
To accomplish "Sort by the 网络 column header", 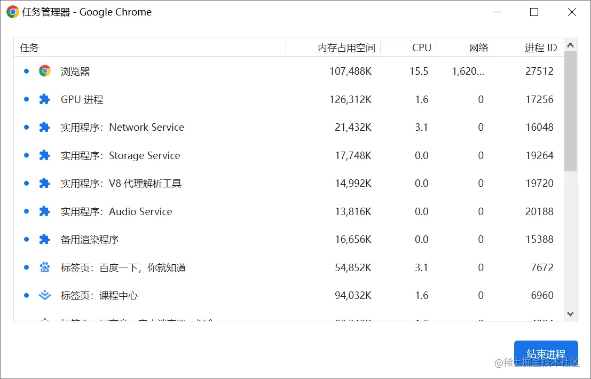I will click(478, 48).
